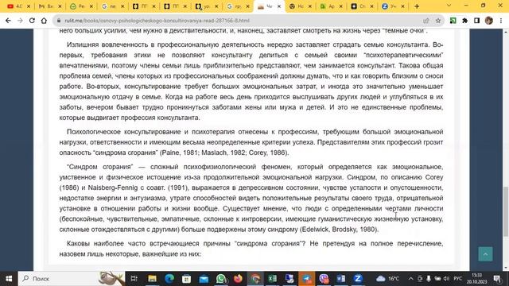
Task: Click the address bar URL field
Action: coord(240,21)
